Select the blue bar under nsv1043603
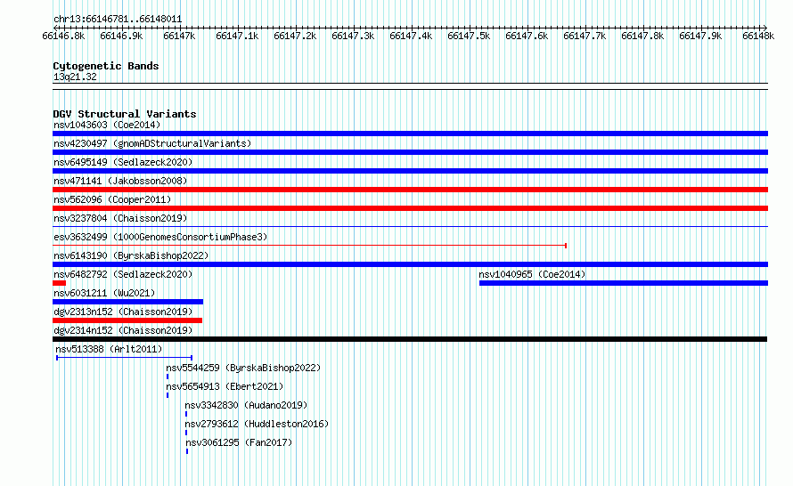Image resolution: width=793 pixels, height=486 pixels. (410, 134)
